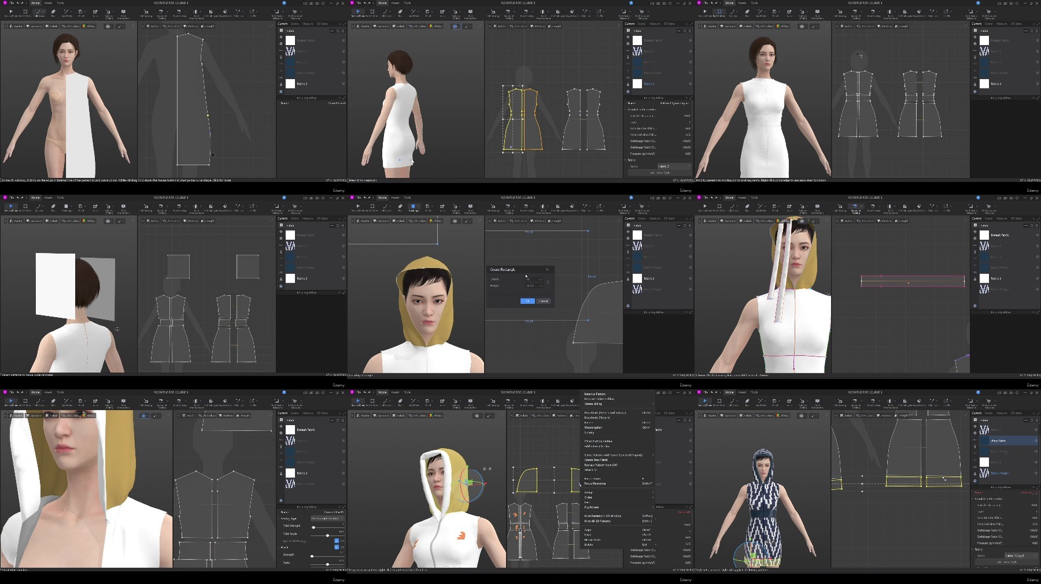The height and width of the screenshot is (584, 1041).
Task: Adjust the Fold Strength slider handle
Action: [313, 527]
